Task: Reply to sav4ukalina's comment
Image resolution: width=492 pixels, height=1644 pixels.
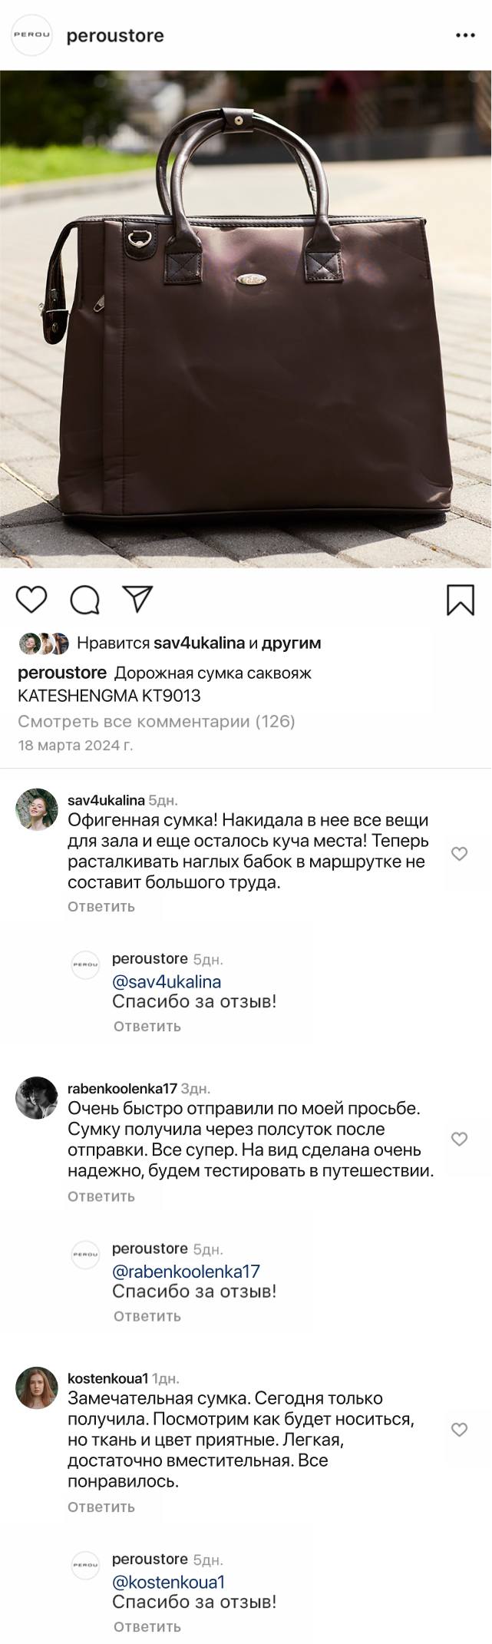Action: click(x=101, y=906)
